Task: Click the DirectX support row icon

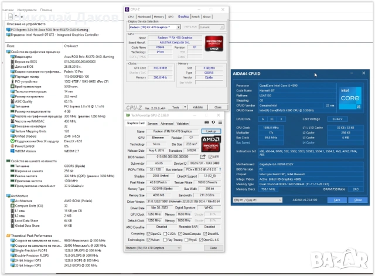Action: pos(12,141)
